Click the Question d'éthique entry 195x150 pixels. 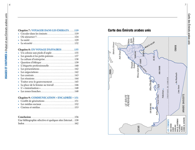click(x=31, y=62)
